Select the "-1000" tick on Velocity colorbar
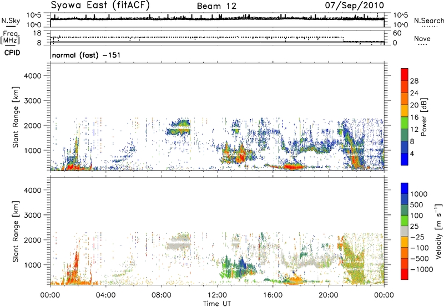Image resolution: width=444 pixels, height=307 pixels. click(x=421, y=269)
